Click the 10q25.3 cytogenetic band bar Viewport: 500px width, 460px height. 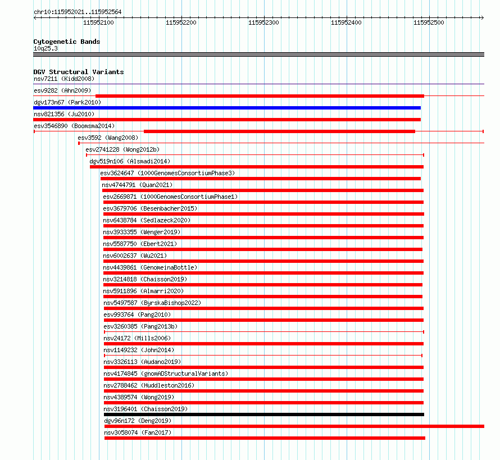click(x=258, y=54)
